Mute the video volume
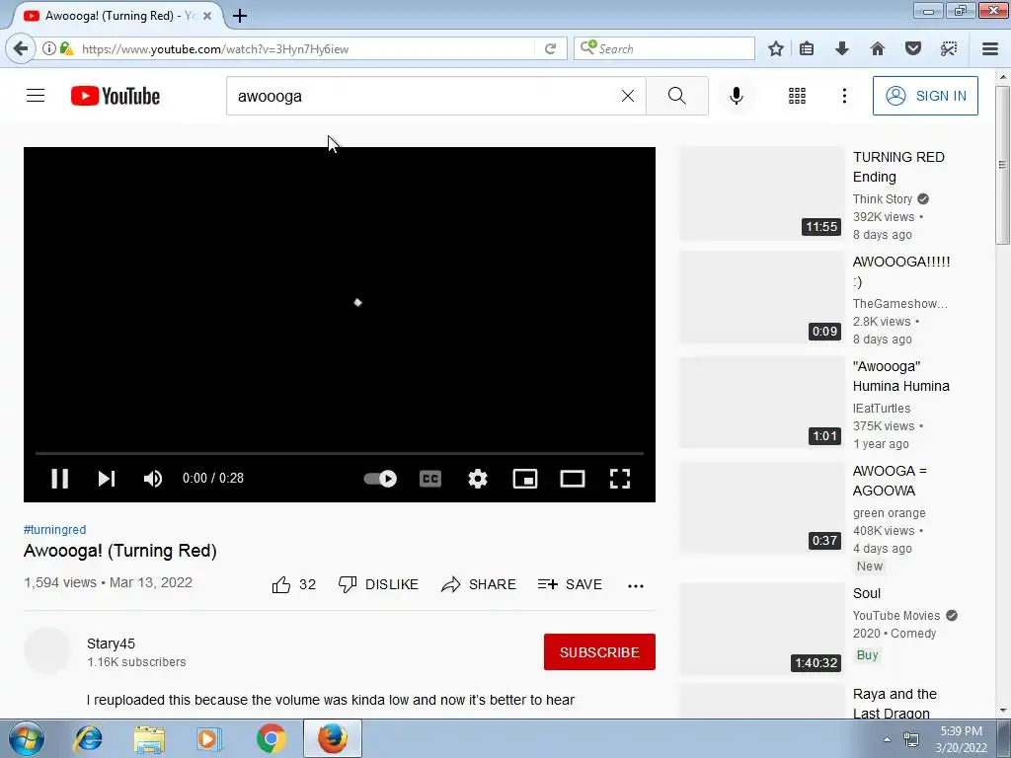Image resolution: width=1011 pixels, height=758 pixels. pyautogui.click(x=153, y=479)
